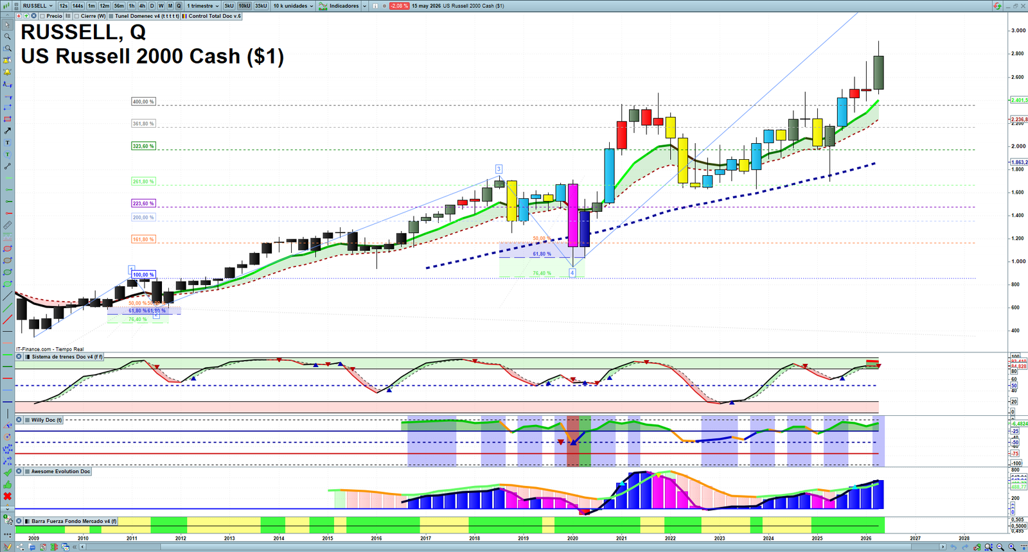Pick the ruler measuring tool
Viewport: 1028px width, 552px height.
click(7, 225)
